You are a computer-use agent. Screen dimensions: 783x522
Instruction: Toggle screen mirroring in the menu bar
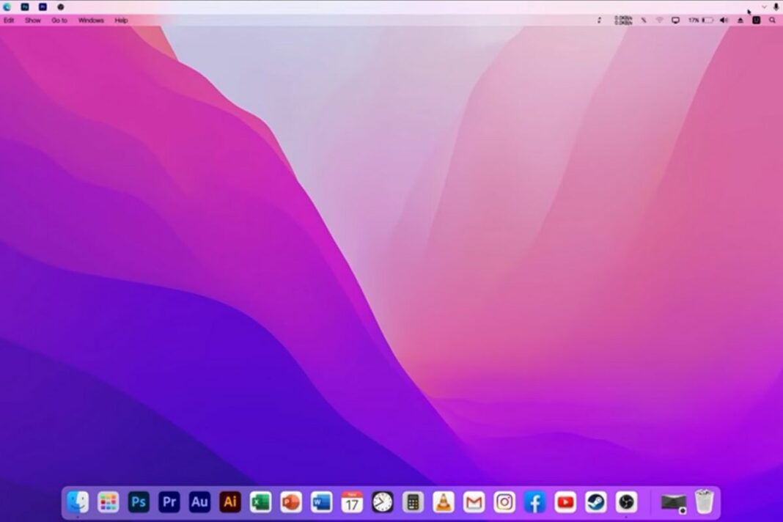point(675,20)
